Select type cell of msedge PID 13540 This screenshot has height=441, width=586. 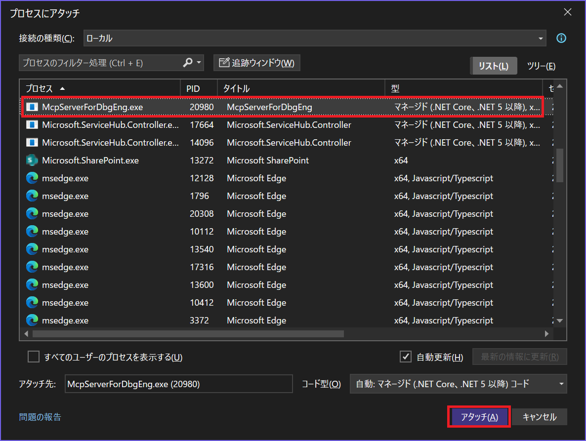444,249
